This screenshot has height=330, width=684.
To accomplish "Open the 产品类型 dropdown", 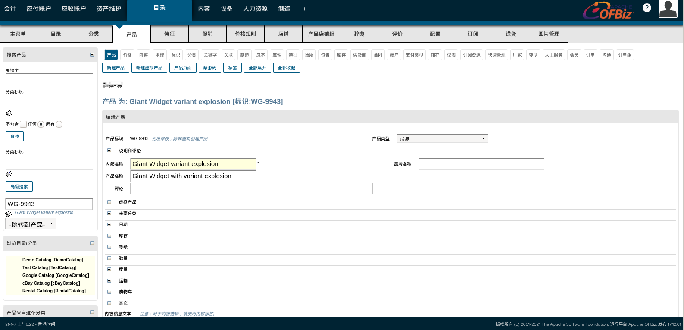I will coord(442,138).
